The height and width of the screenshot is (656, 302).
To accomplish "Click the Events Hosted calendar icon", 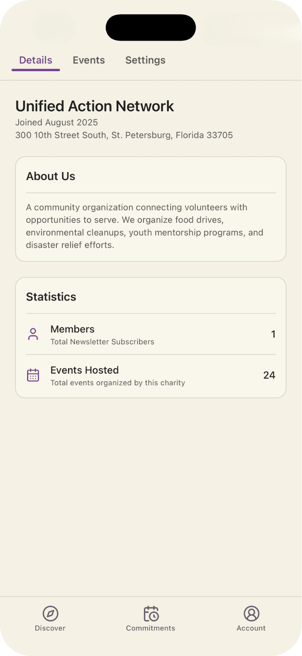I will [33, 375].
